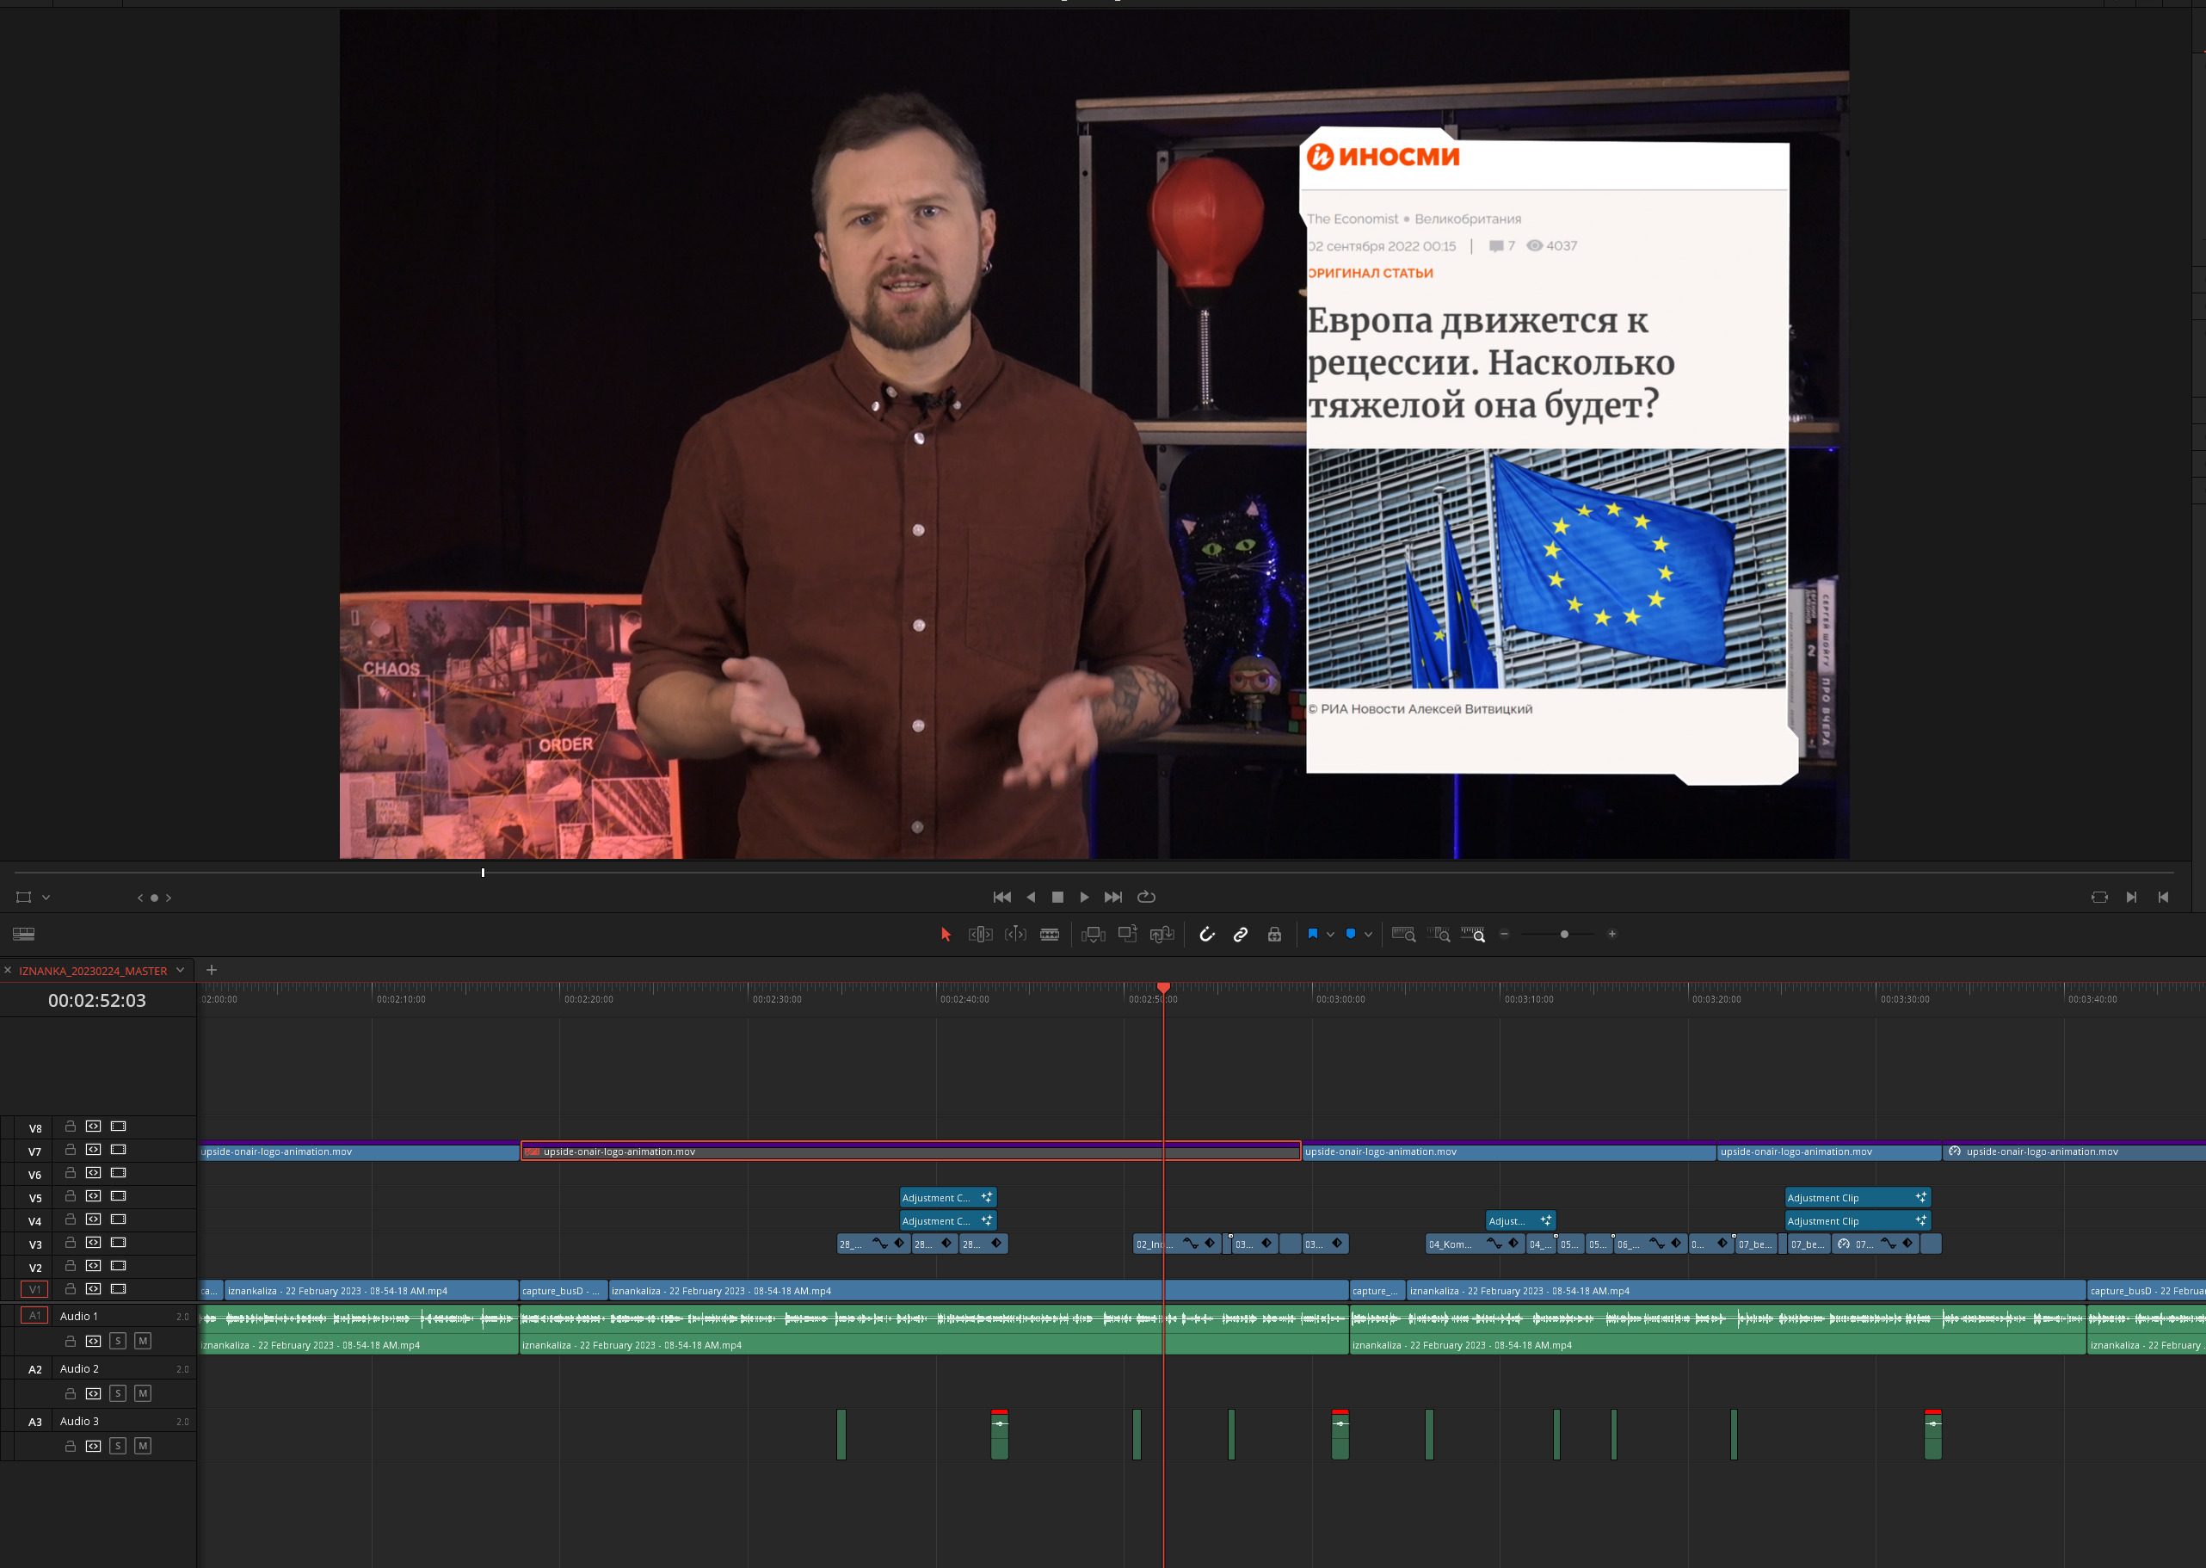Select the capture_busD clip on V1
2206x1568 pixels.
(564, 1290)
